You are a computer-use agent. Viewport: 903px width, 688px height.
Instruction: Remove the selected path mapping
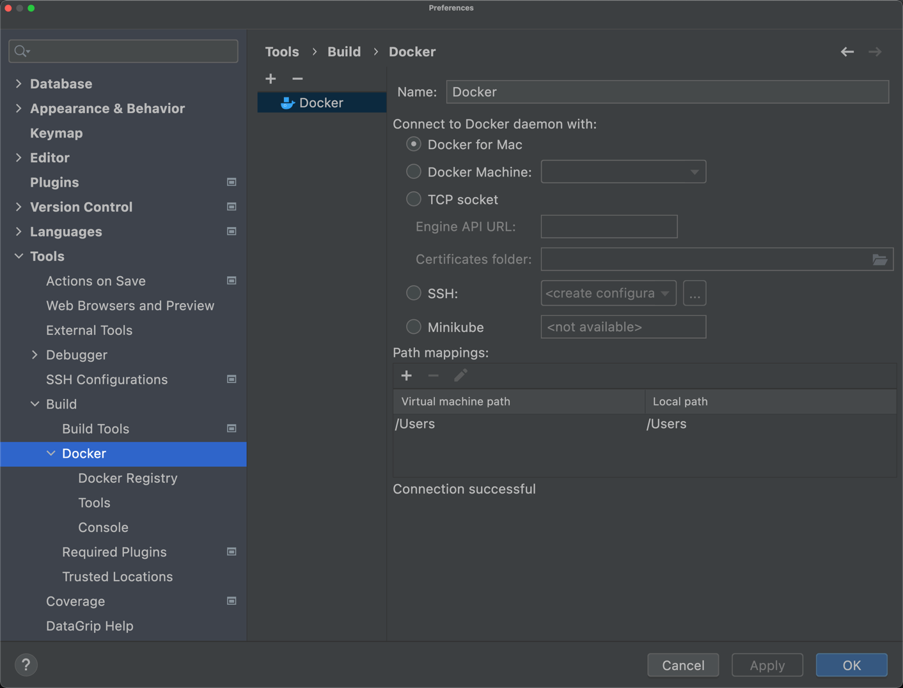(x=433, y=375)
